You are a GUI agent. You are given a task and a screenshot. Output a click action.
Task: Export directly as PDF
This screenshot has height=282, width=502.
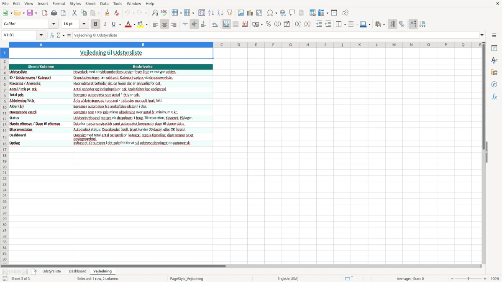pyautogui.click(x=45, y=13)
